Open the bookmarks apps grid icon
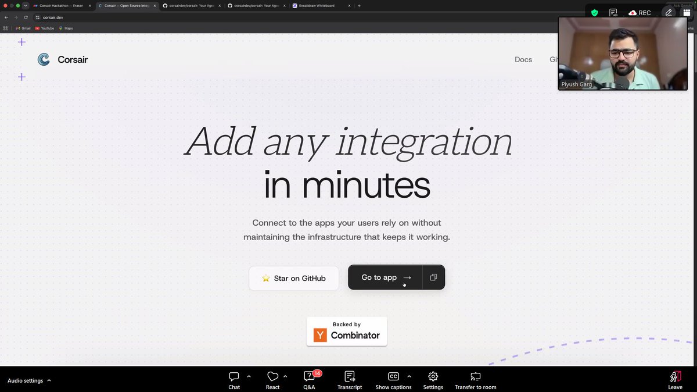The image size is (697, 392). [6, 28]
